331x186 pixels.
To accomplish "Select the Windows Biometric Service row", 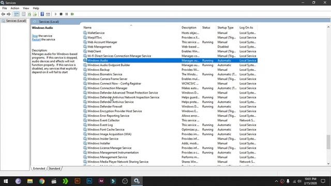I will coord(170,74).
